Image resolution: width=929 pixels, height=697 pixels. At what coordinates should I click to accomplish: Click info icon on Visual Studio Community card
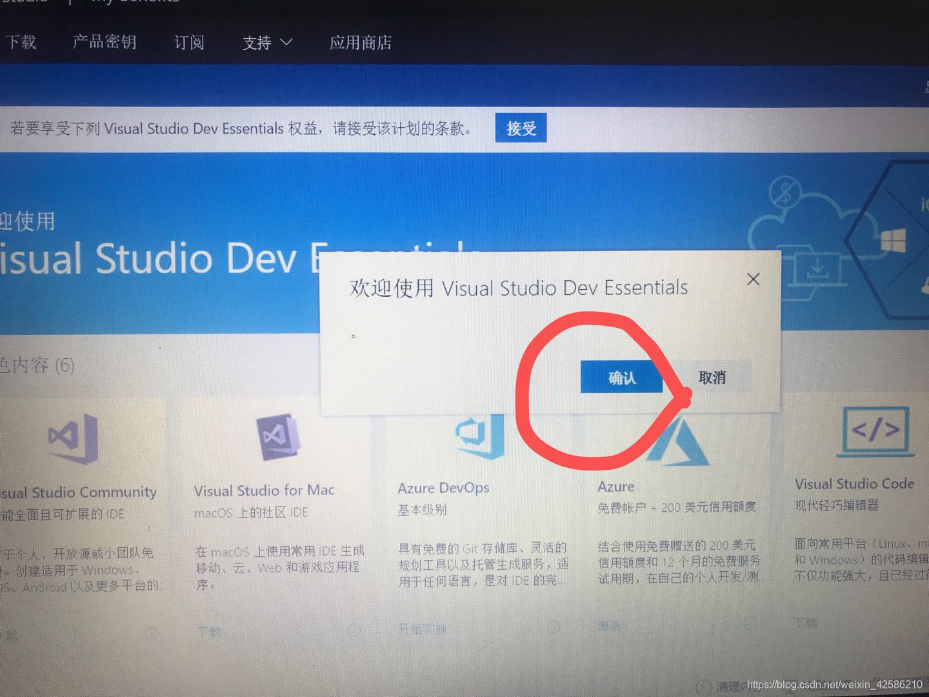(152, 632)
